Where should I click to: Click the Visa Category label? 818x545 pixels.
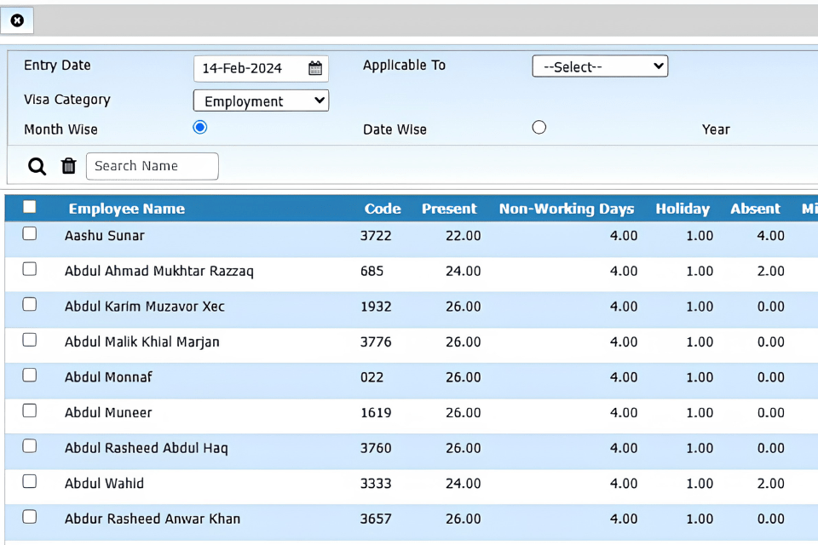(67, 100)
